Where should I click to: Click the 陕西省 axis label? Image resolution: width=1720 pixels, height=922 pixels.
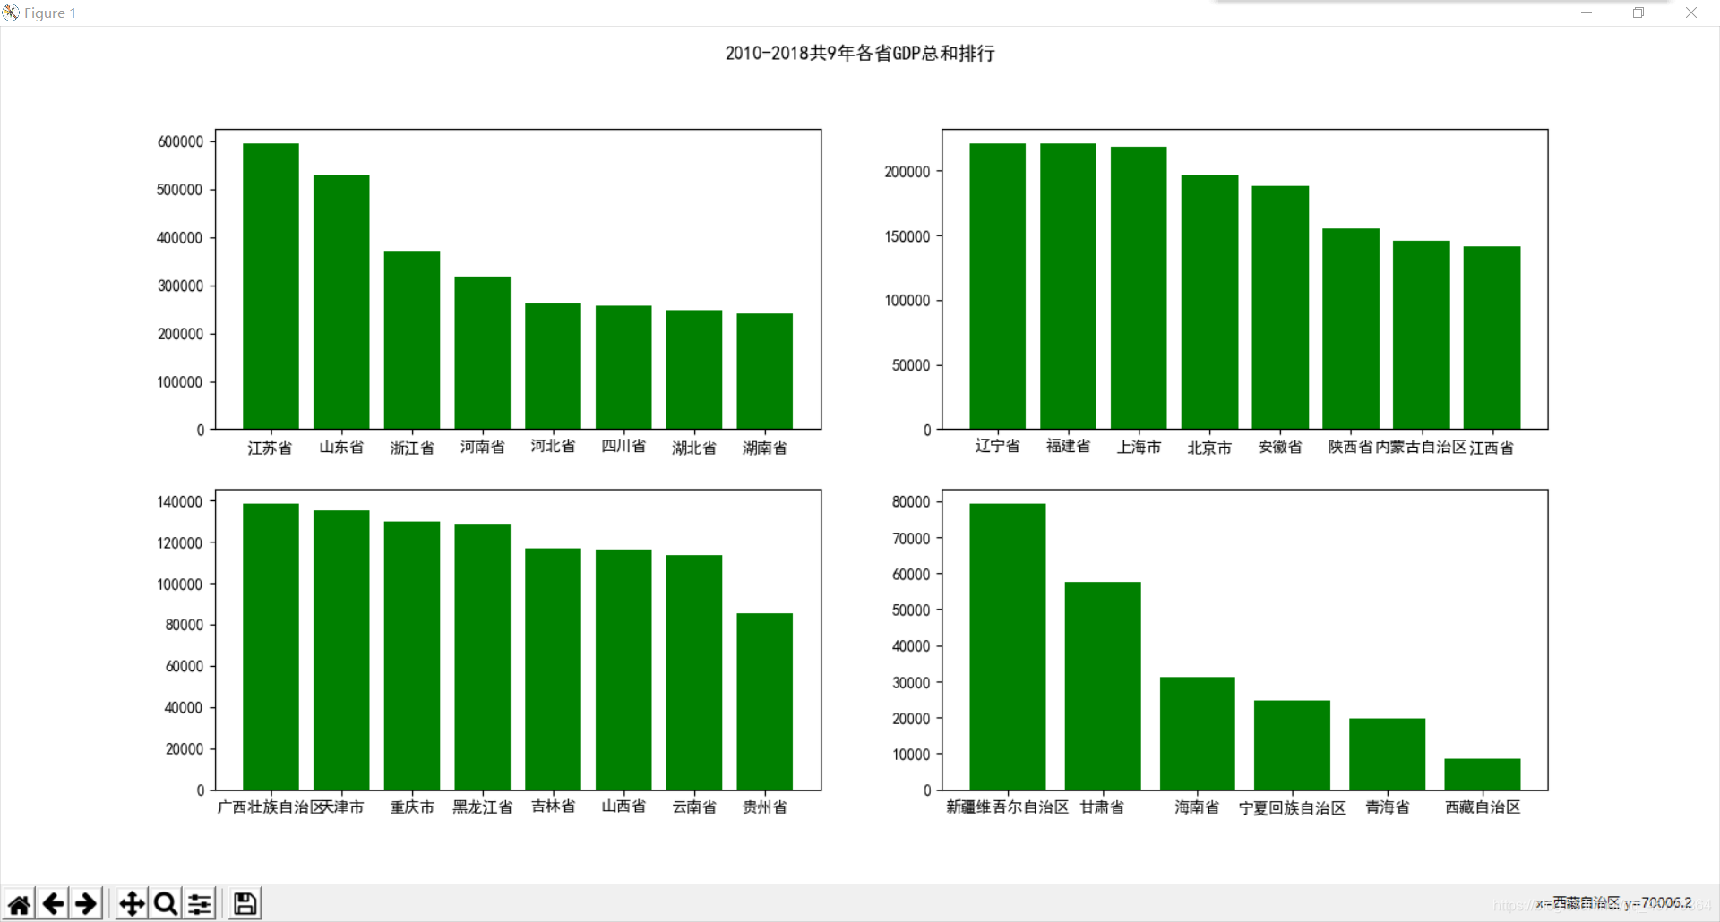coord(1351,447)
